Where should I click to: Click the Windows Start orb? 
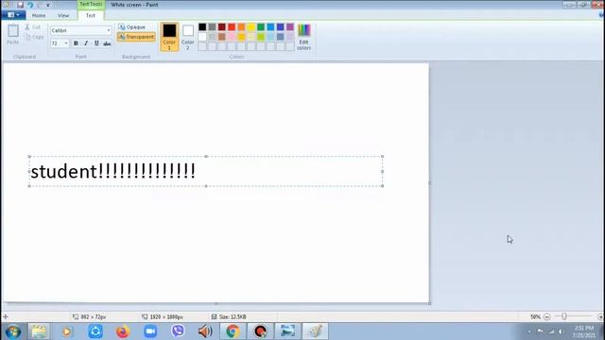coord(13,331)
